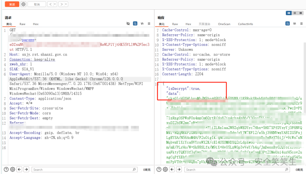The image size is (306, 174).
Task: Toggle word wrap icon in request panel
Action: click(135, 24)
